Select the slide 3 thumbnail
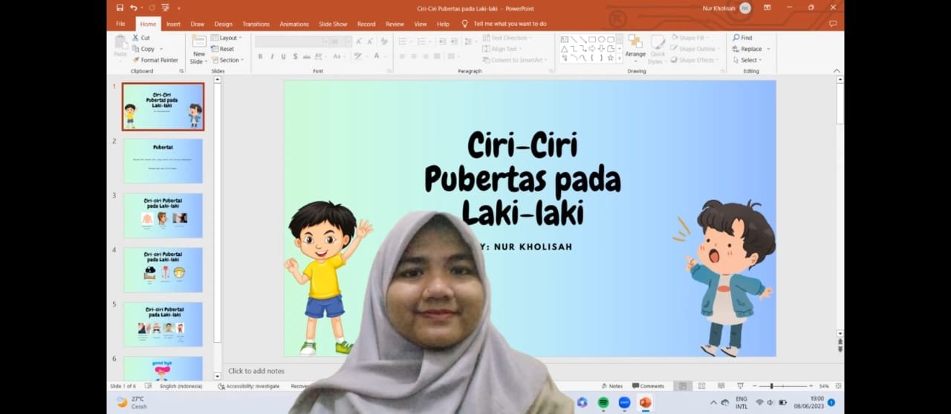The width and height of the screenshot is (951, 414). (x=163, y=215)
